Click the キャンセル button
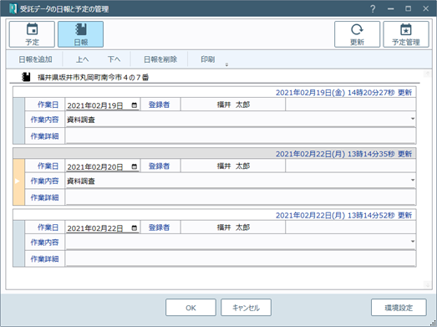The height and width of the screenshot is (327, 437). [246, 308]
